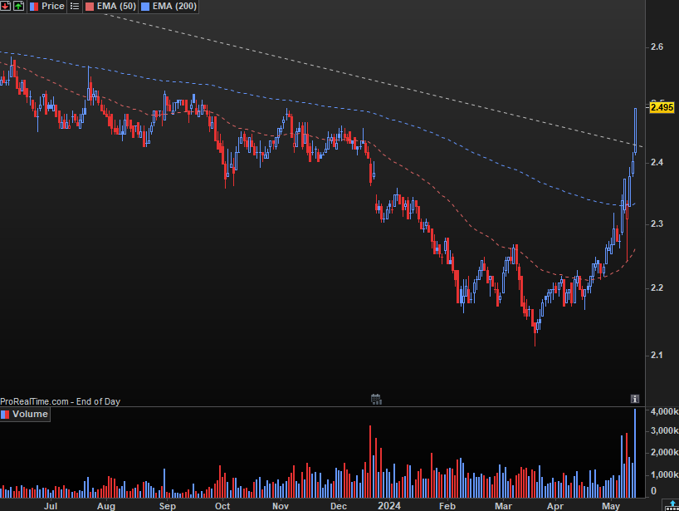Click the tallest blue volume bar in May

click(635, 453)
